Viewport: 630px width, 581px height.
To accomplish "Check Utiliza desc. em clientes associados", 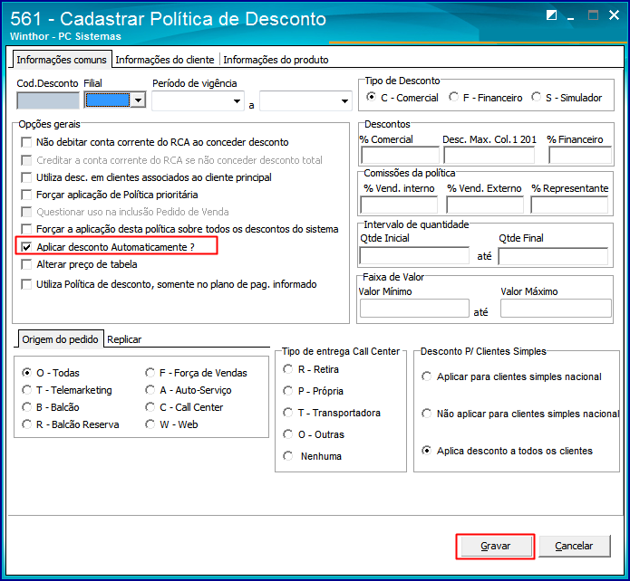I will click(26, 177).
